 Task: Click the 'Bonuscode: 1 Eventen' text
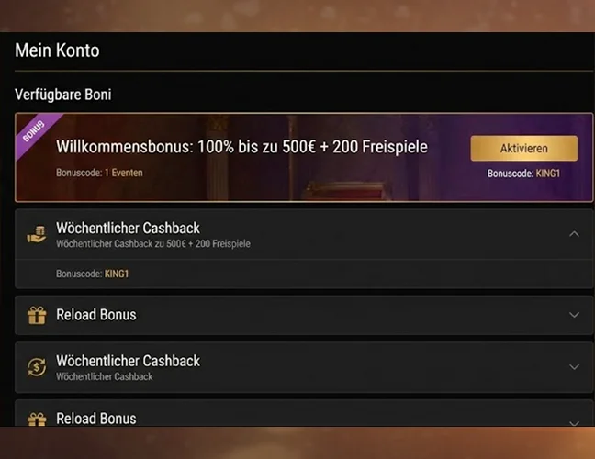click(x=99, y=173)
